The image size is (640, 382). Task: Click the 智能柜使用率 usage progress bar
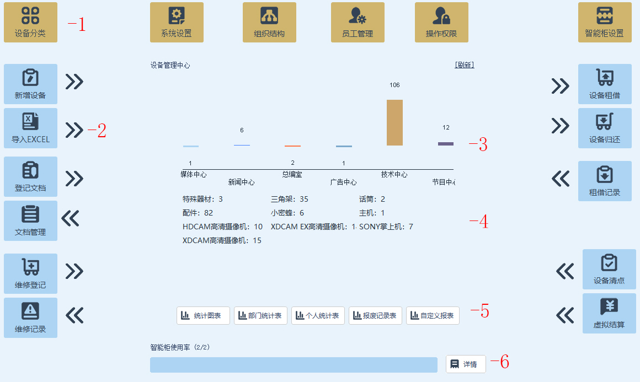(x=294, y=364)
